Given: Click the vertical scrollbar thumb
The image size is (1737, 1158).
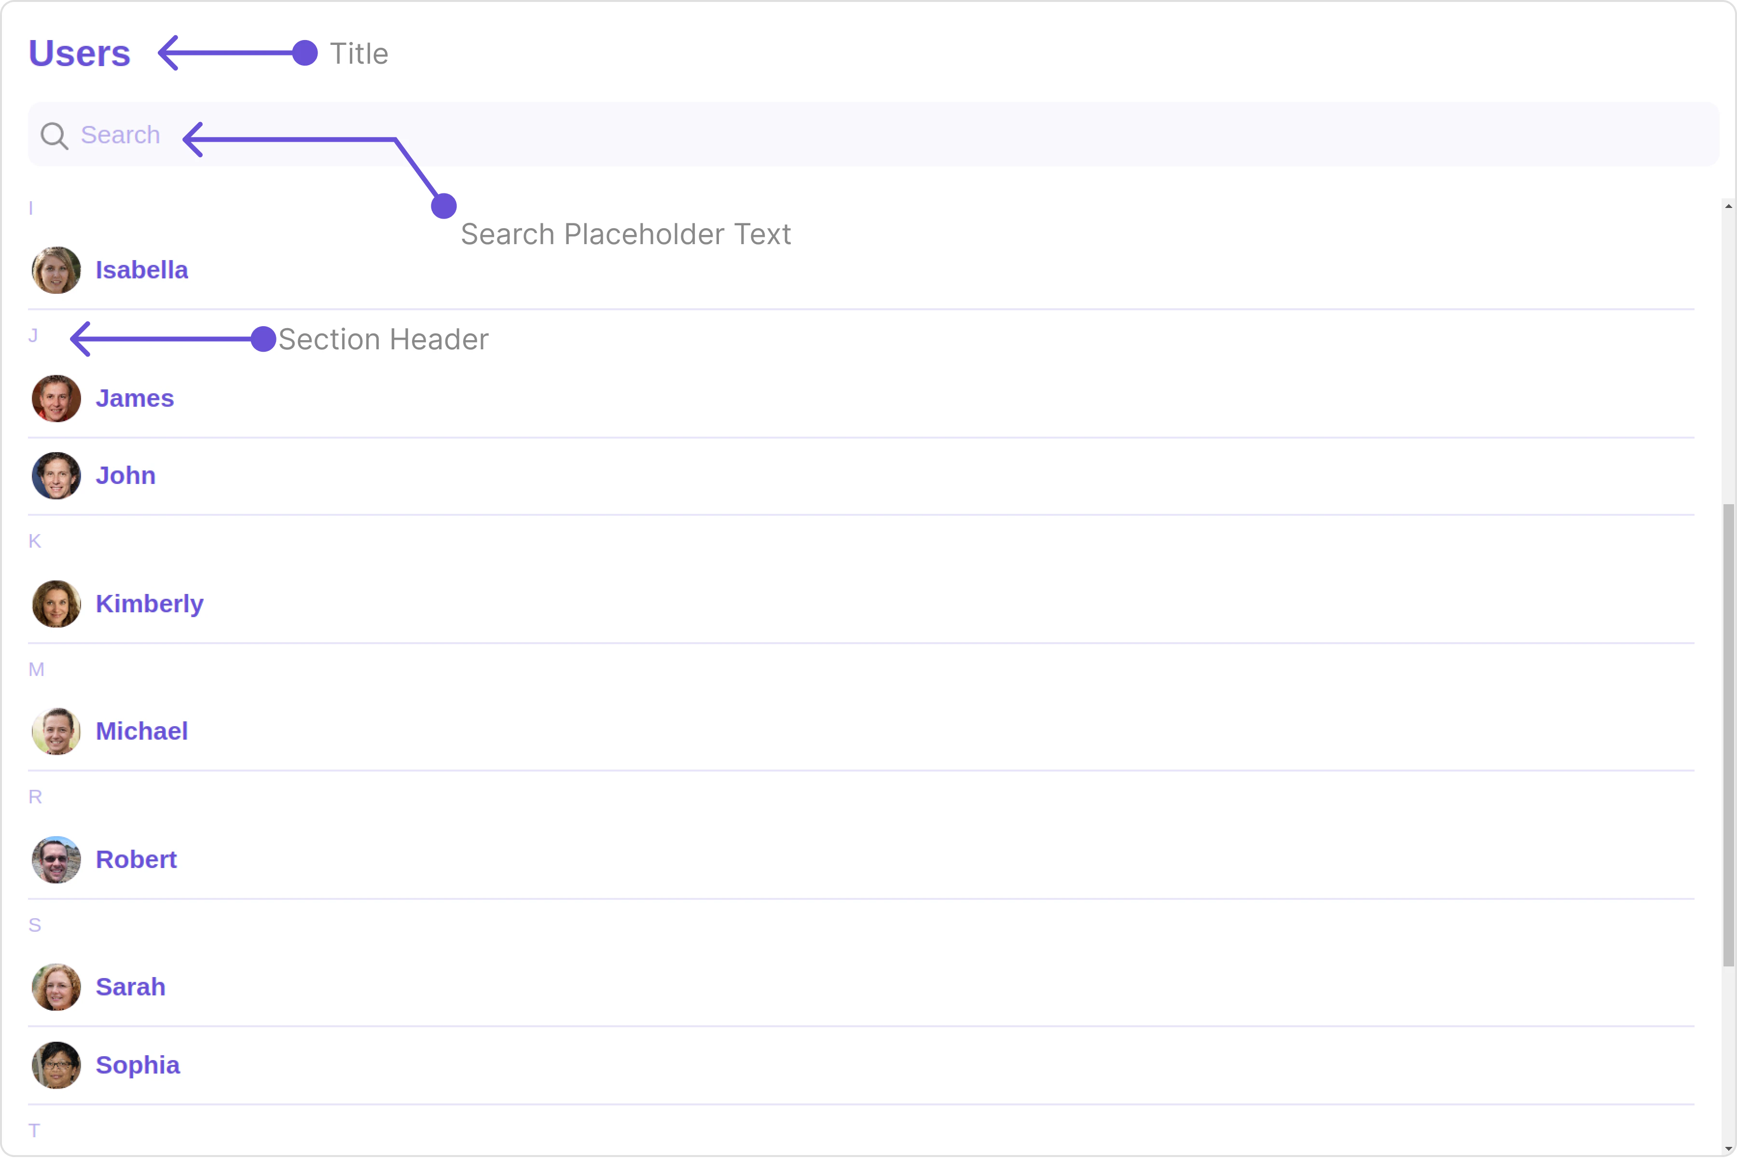Looking at the screenshot, I should coord(1728,735).
